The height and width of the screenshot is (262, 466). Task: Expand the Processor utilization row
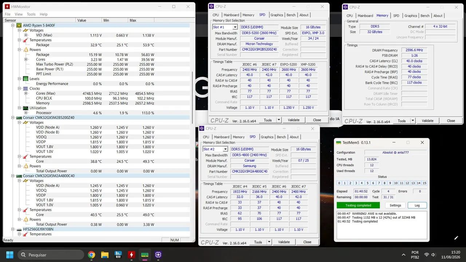[x=26, y=113]
